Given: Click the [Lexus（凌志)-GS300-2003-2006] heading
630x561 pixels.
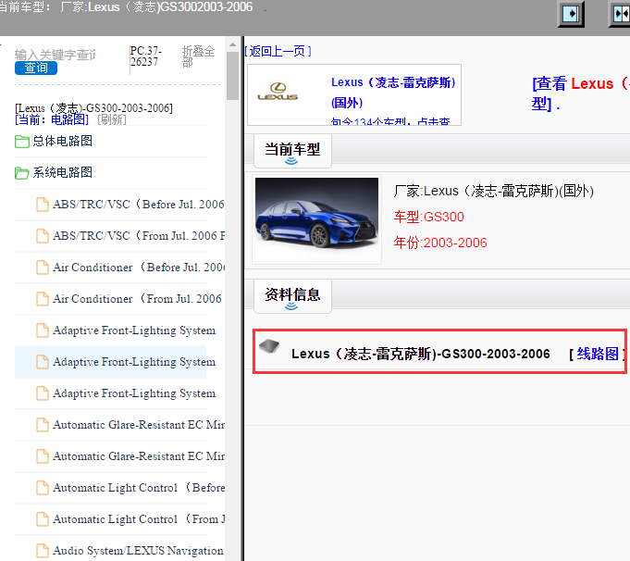Looking at the screenshot, I should pos(93,107).
